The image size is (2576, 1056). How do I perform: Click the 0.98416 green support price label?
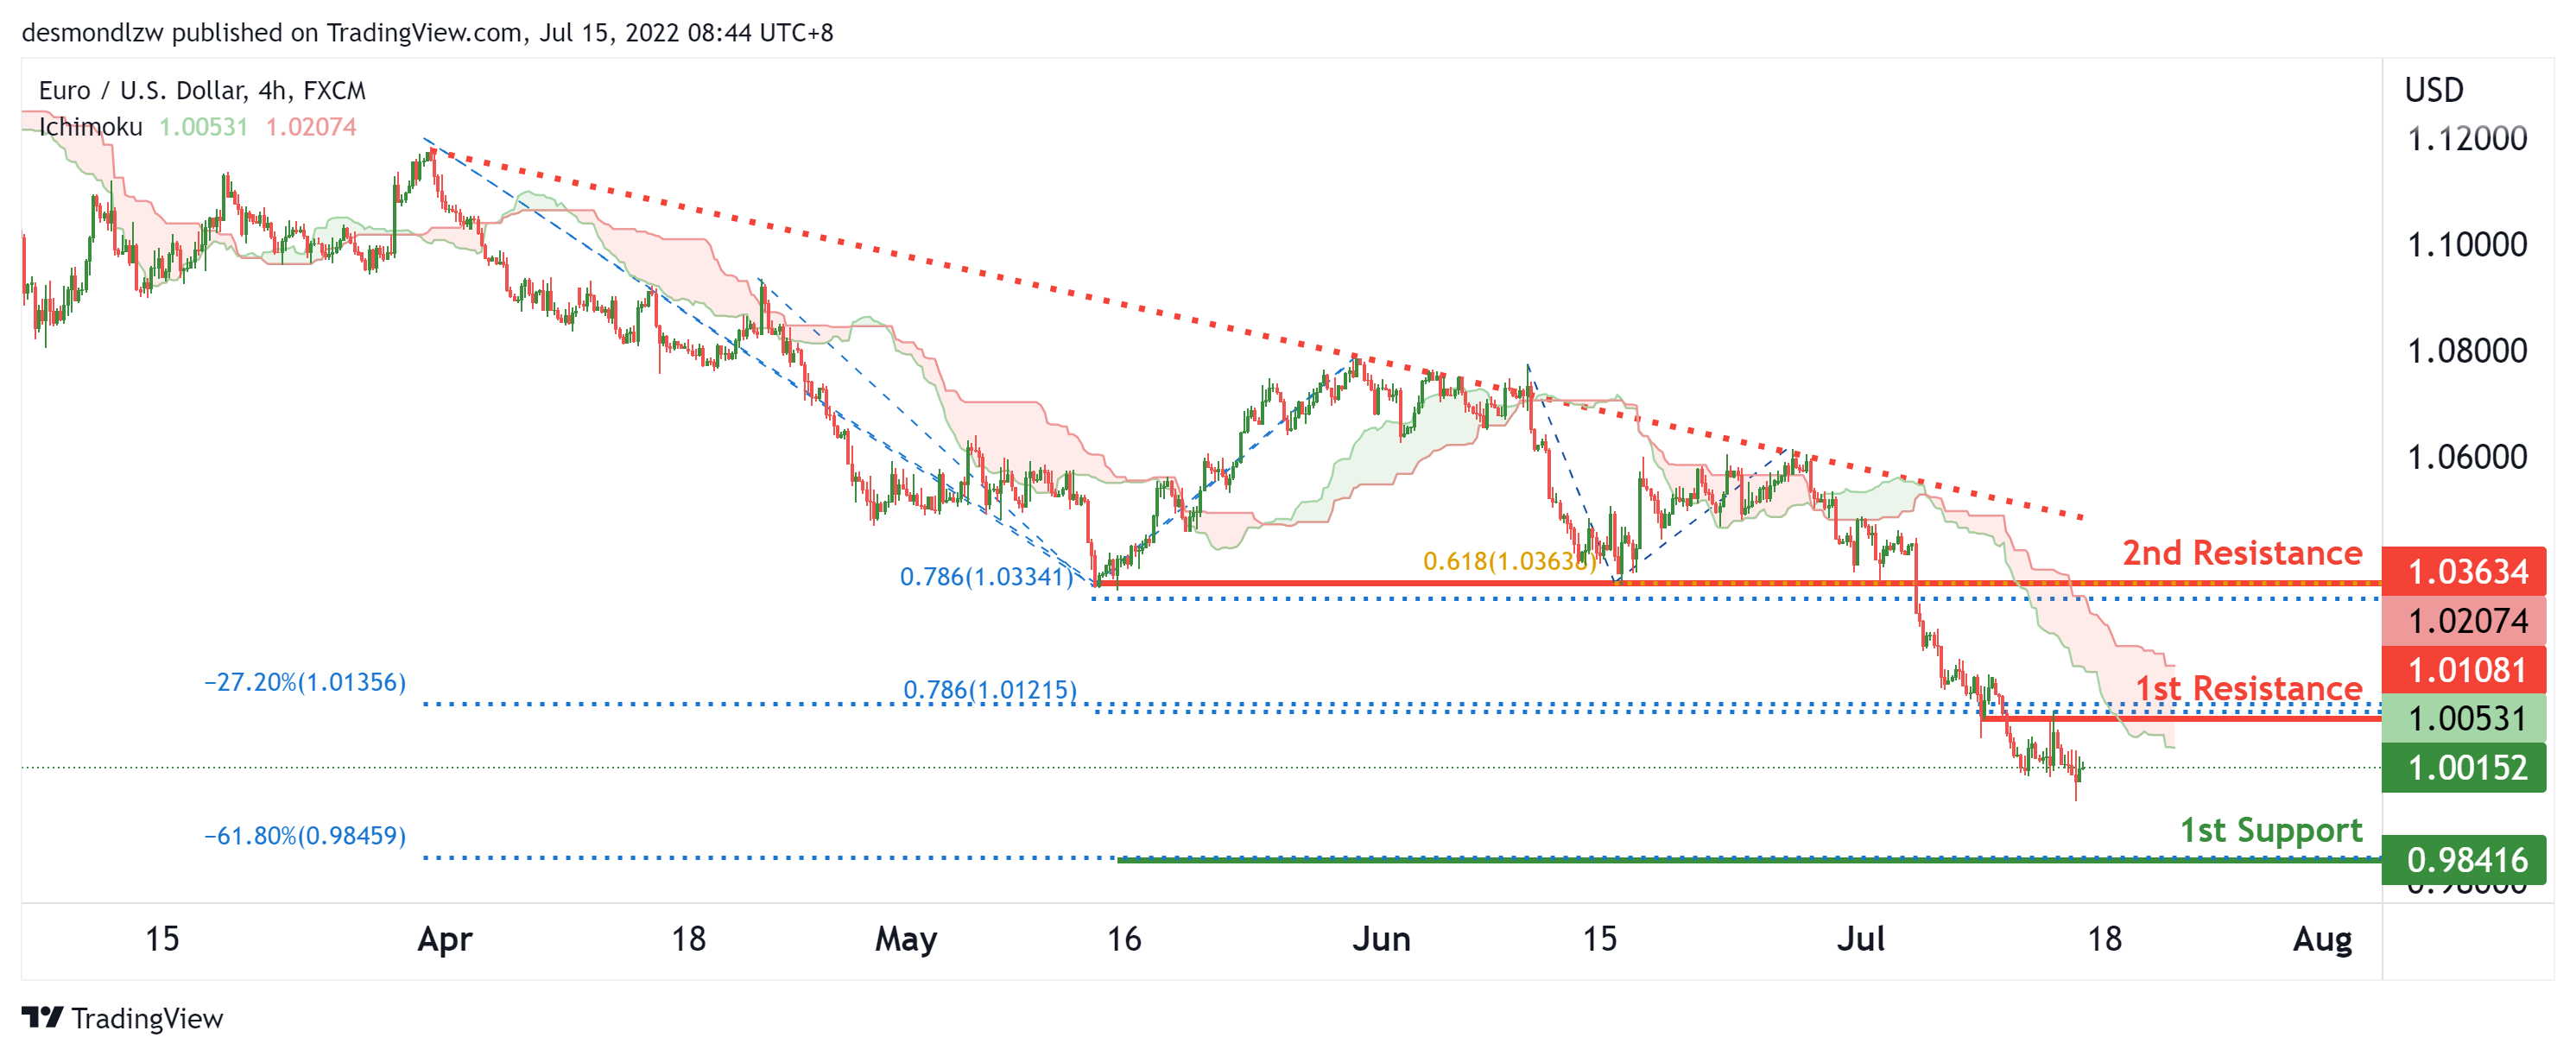(x=2465, y=860)
